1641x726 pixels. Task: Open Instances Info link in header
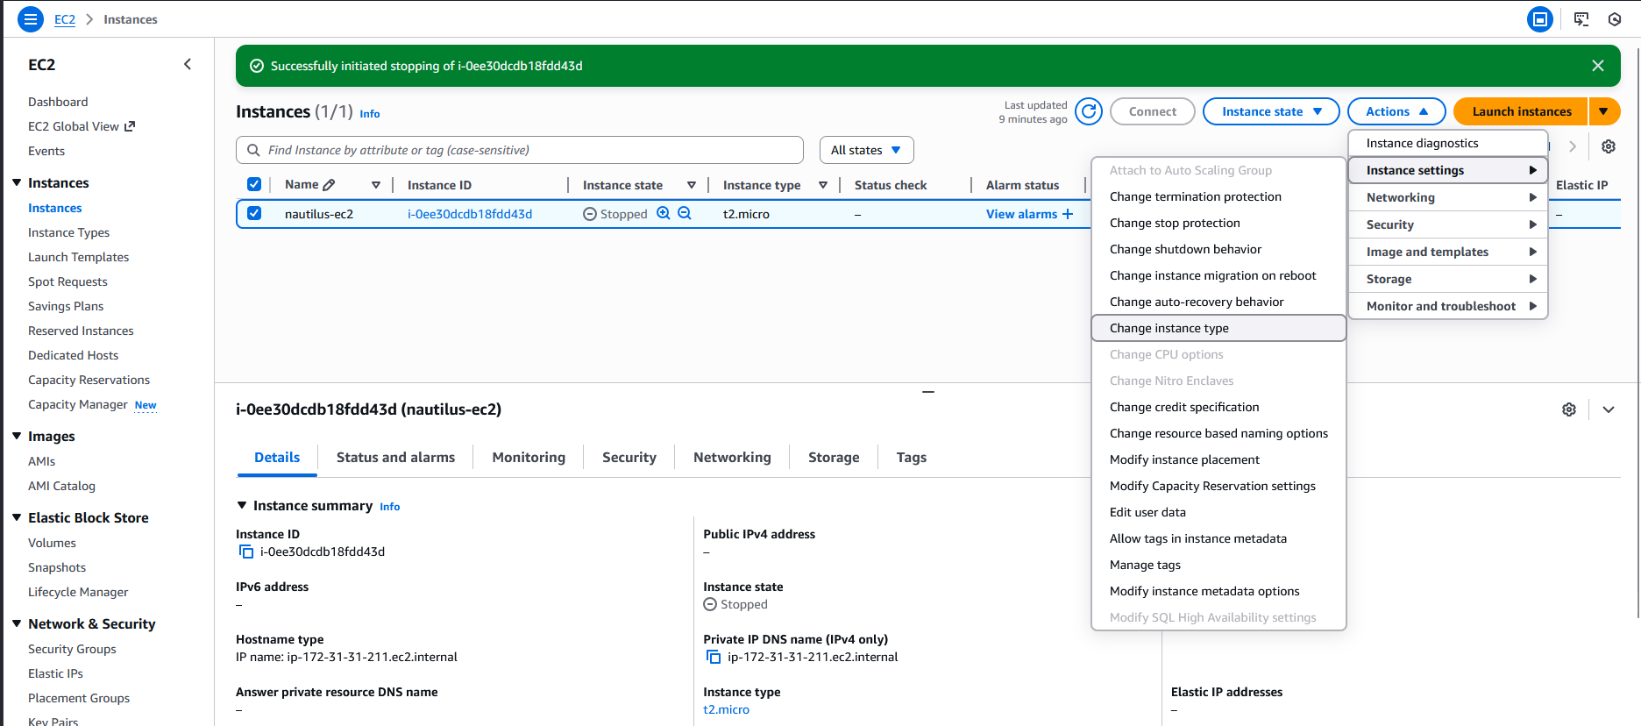(370, 114)
